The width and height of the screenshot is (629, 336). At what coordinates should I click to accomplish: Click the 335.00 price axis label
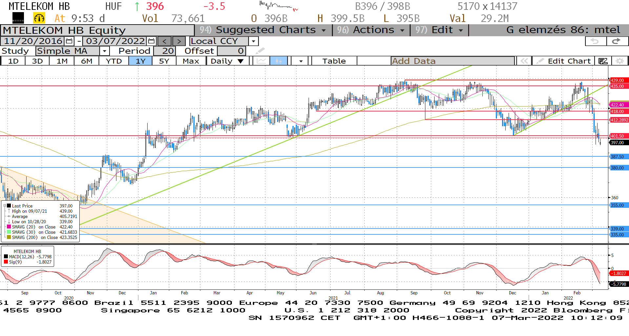(x=619, y=235)
